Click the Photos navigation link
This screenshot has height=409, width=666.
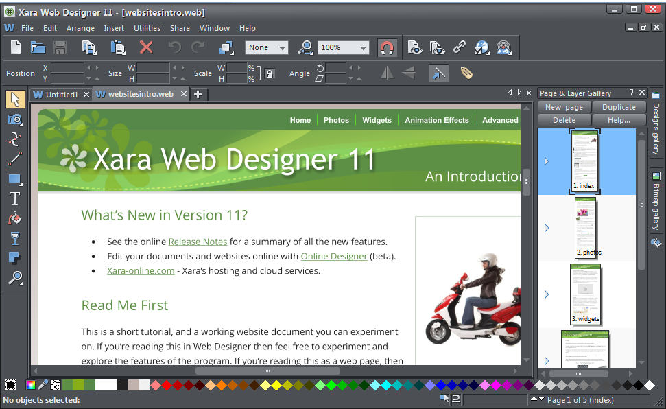coord(336,120)
